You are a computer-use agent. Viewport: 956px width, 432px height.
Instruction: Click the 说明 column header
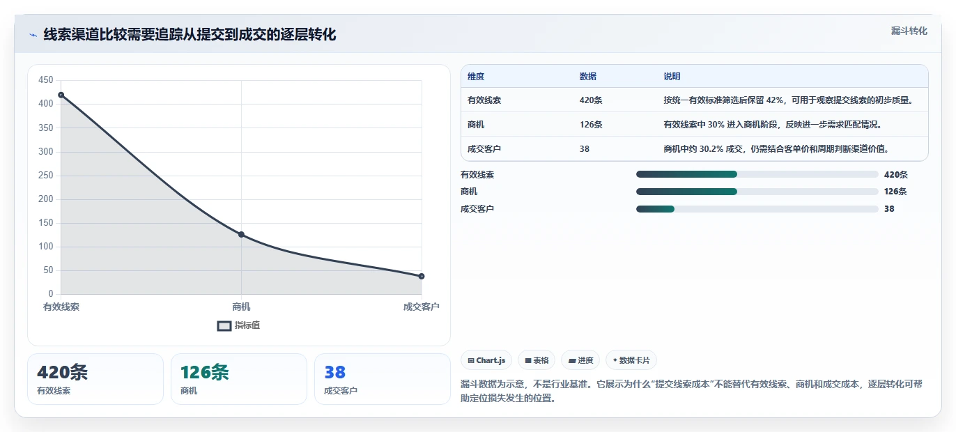click(672, 77)
